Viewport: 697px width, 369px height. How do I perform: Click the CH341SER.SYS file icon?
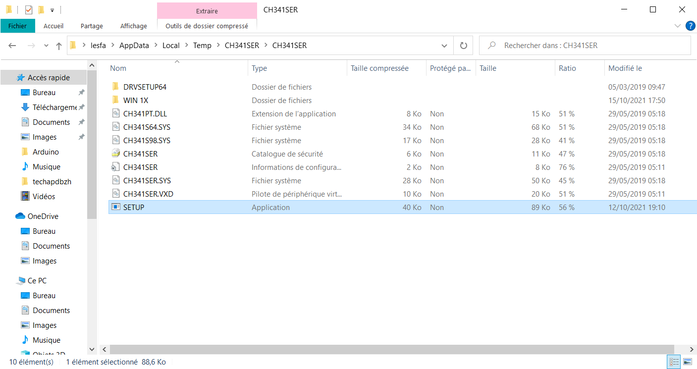point(116,180)
